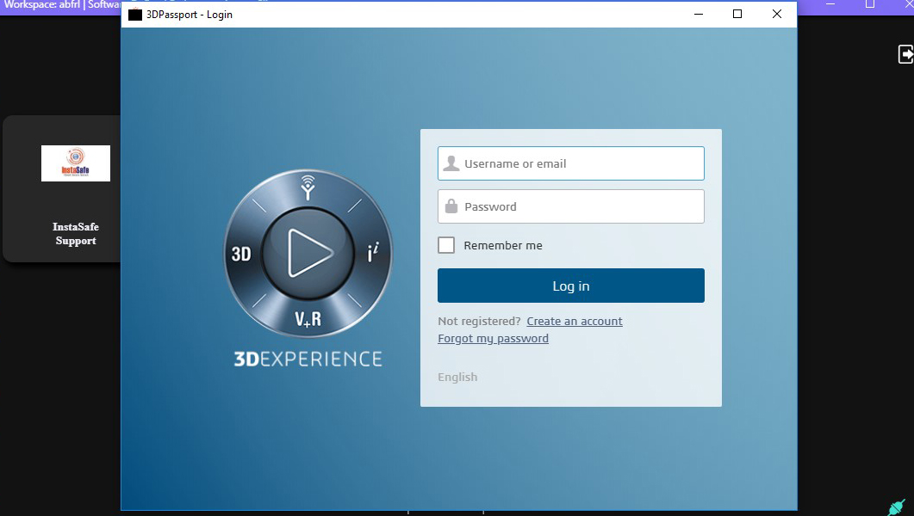Click the plug connection icon at bottom right
The image size is (914, 516).
[897, 507]
